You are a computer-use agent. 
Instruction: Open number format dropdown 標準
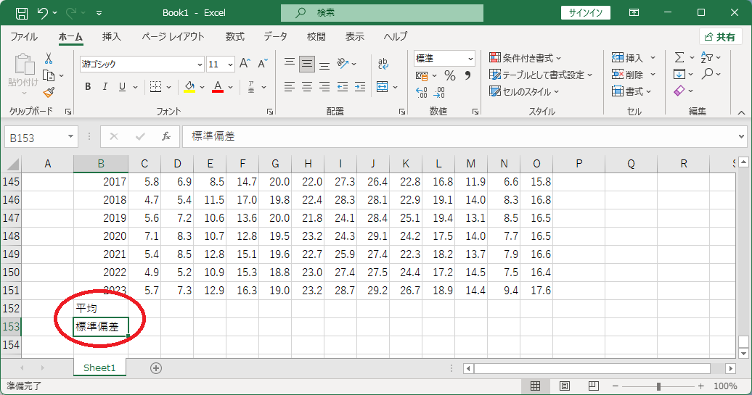click(470, 59)
